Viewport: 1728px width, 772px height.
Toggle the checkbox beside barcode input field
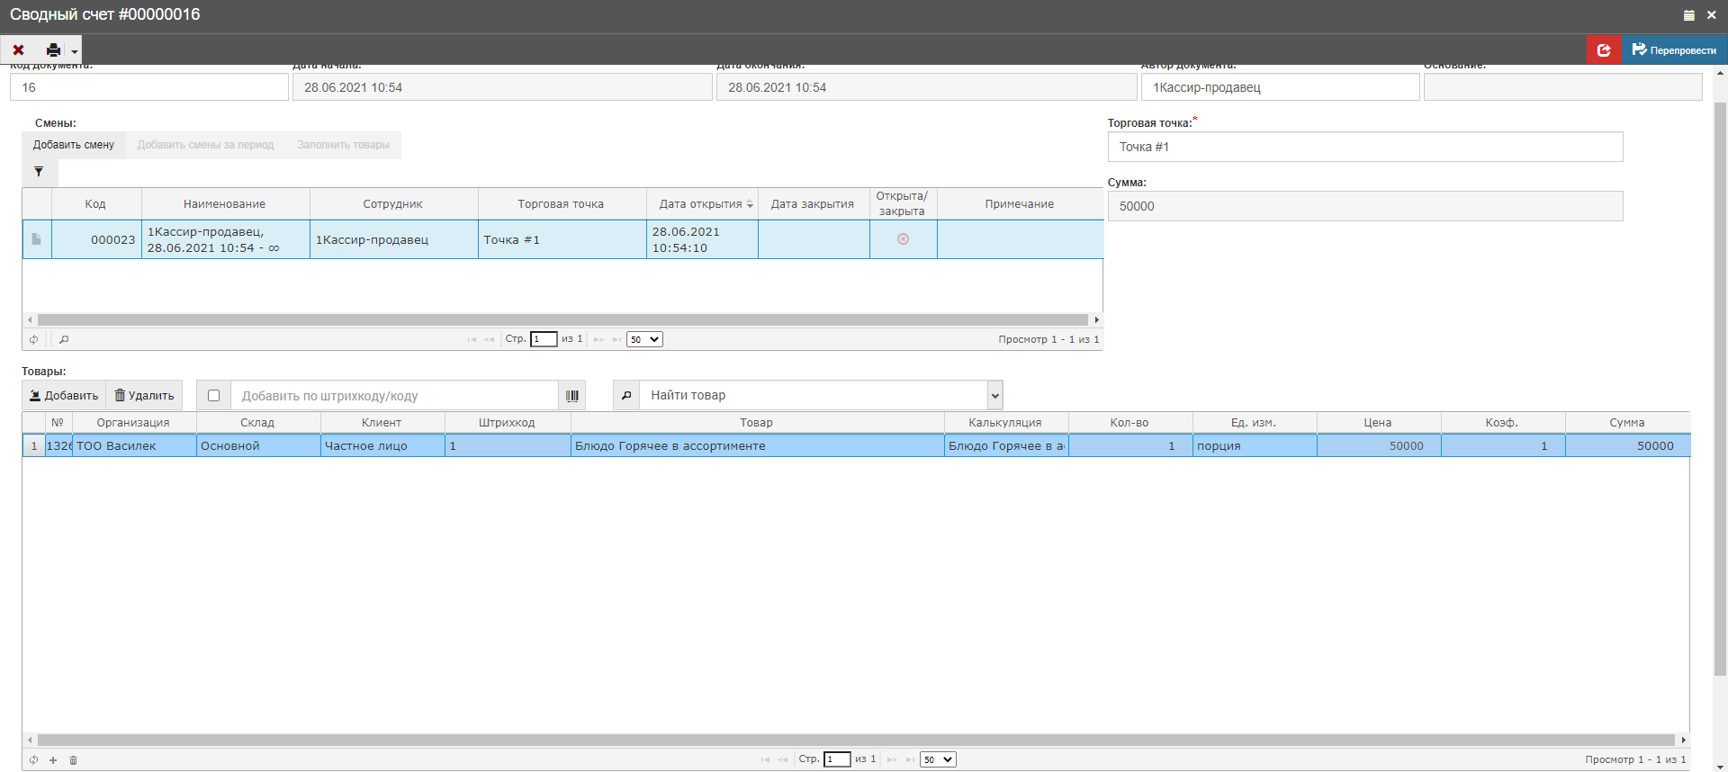click(213, 396)
